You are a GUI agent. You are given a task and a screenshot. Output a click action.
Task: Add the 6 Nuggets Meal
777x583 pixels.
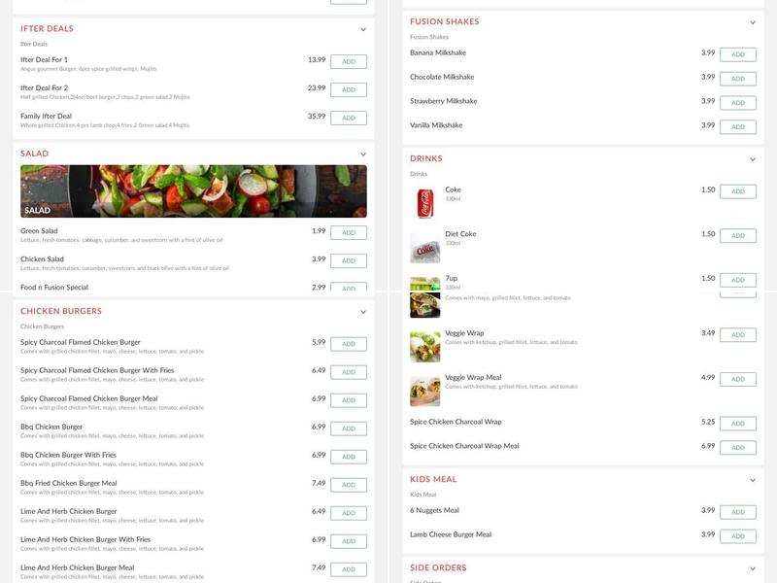740,509
